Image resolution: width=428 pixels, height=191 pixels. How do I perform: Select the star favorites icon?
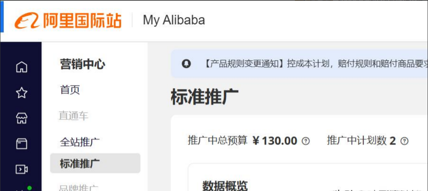pyautogui.click(x=21, y=93)
